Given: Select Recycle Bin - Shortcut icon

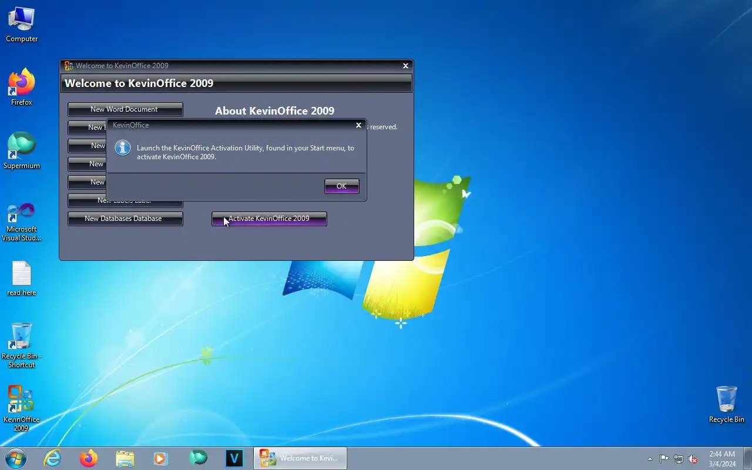Looking at the screenshot, I should click(22, 345).
